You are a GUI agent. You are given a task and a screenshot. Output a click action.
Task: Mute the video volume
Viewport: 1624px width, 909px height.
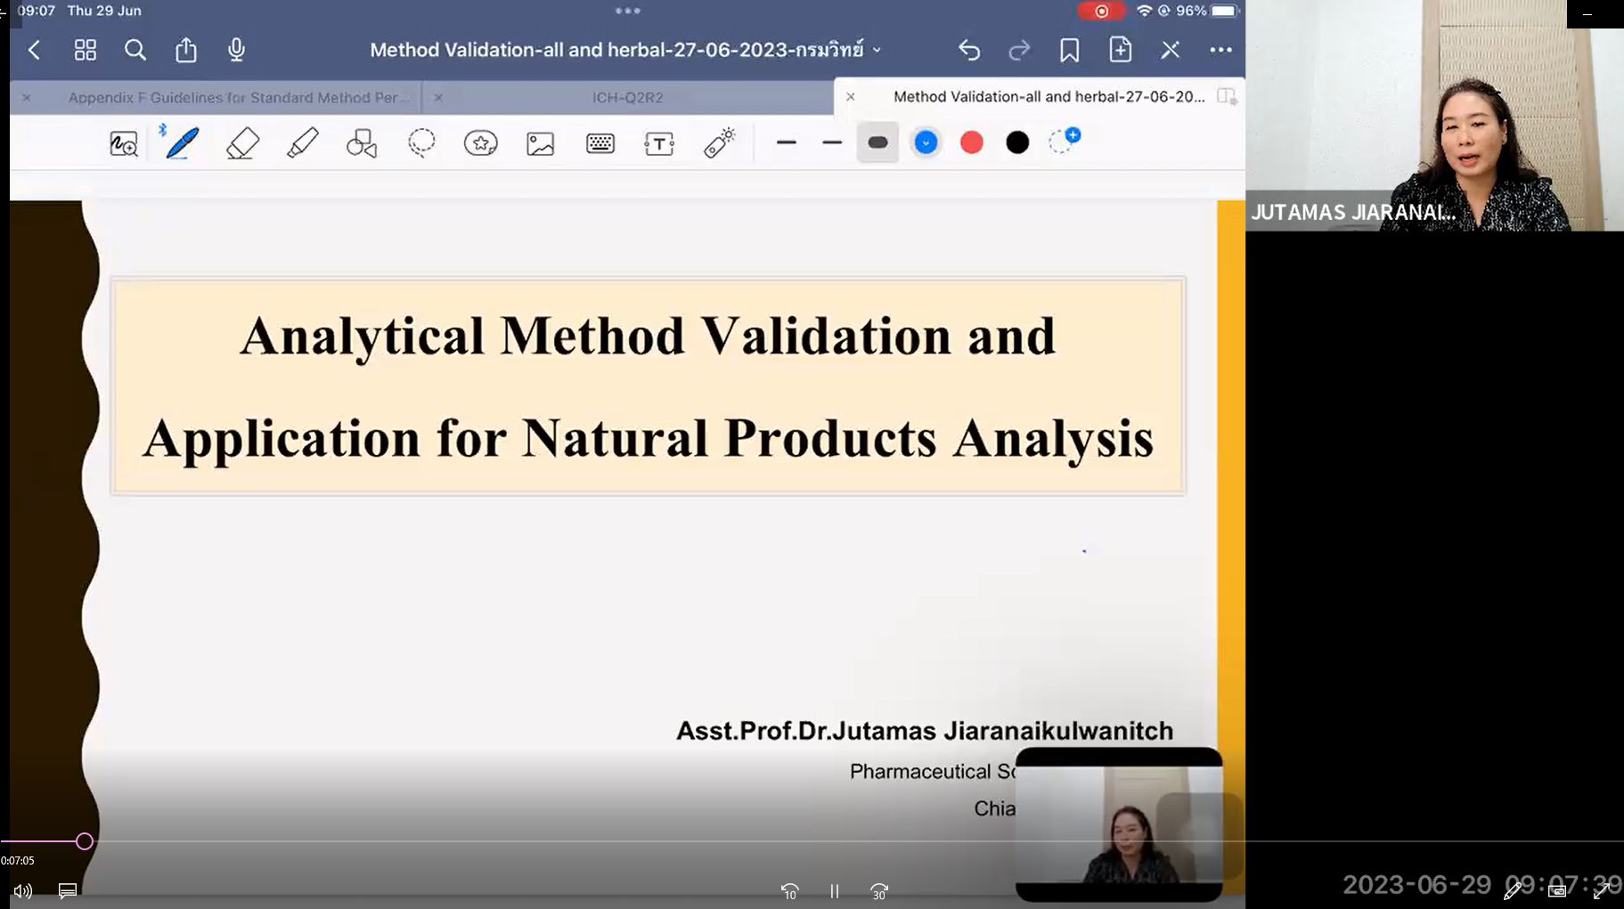click(x=23, y=890)
